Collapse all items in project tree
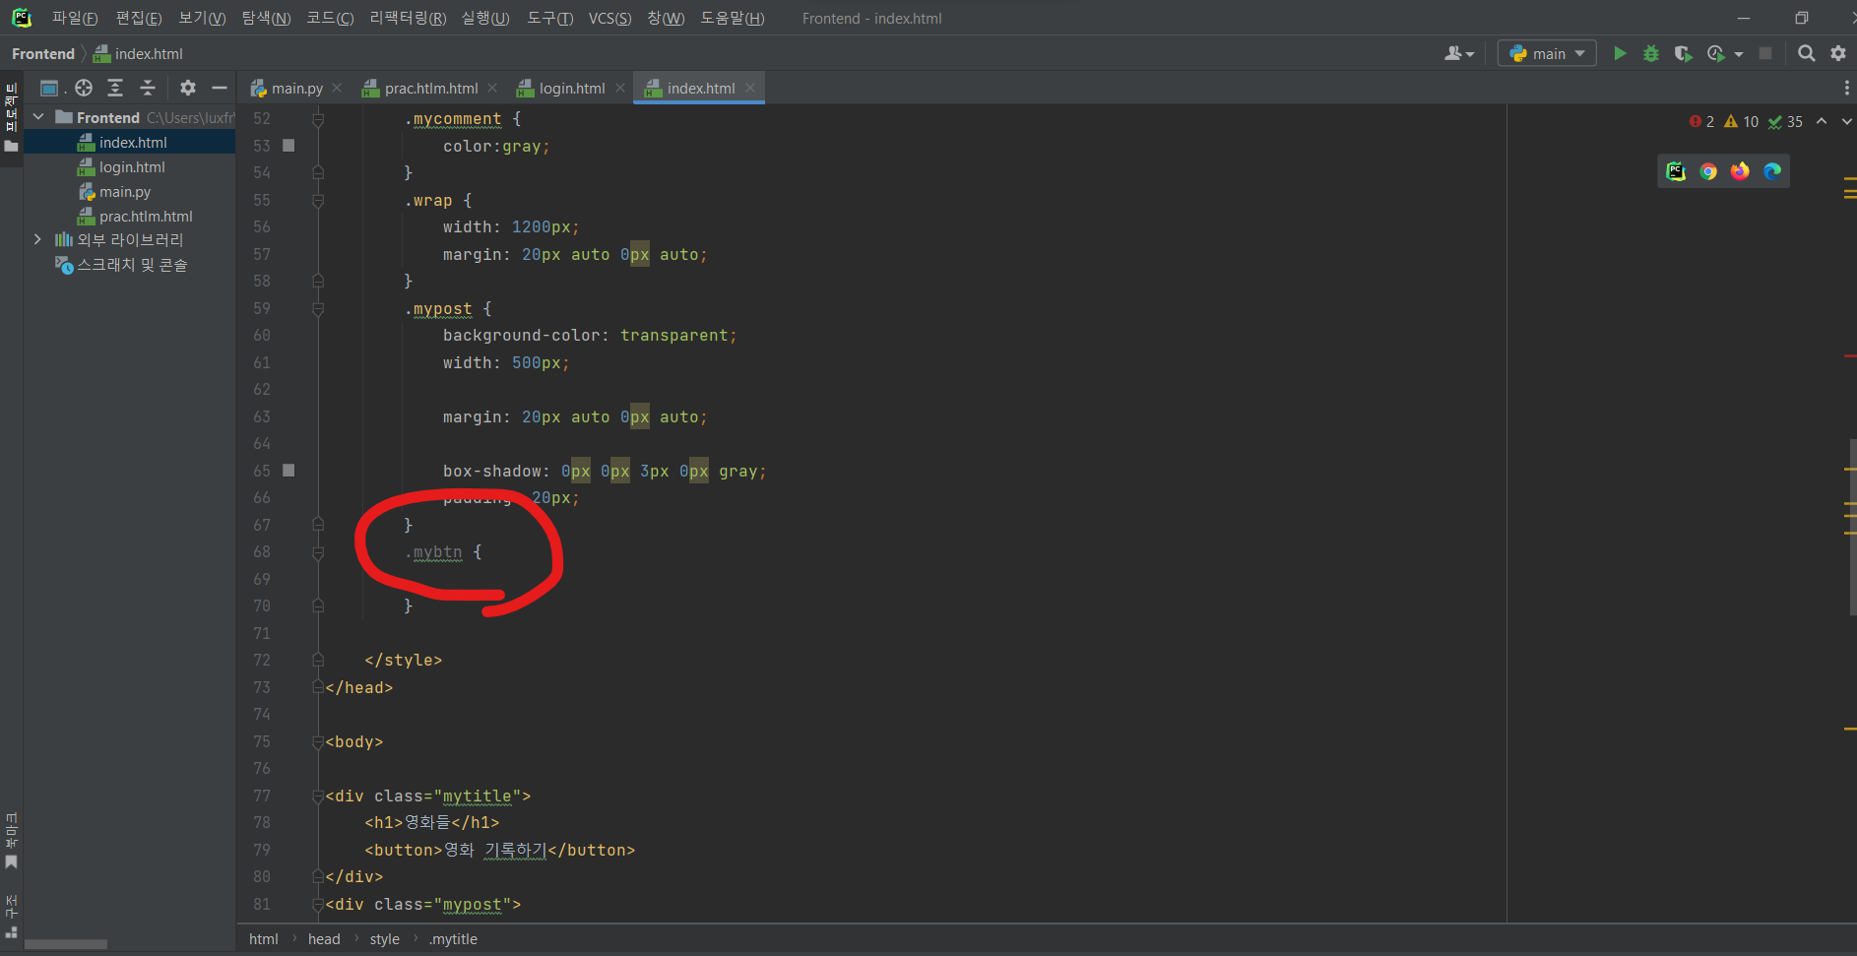Viewport: 1857px width, 956px height. click(148, 88)
